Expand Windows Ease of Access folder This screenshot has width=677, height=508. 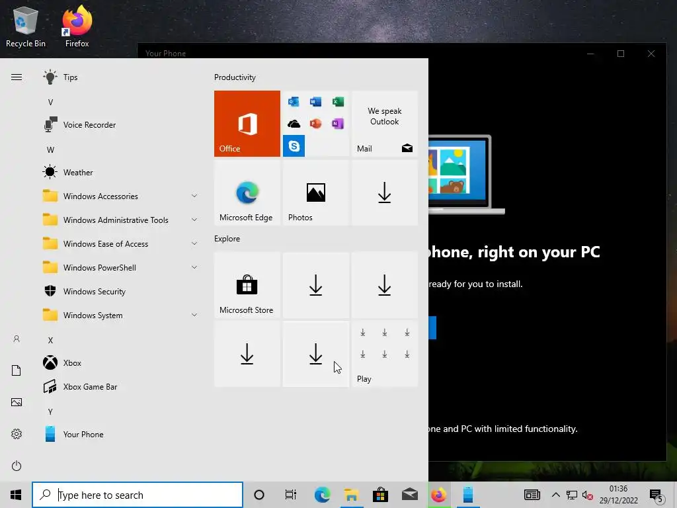[121, 243]
